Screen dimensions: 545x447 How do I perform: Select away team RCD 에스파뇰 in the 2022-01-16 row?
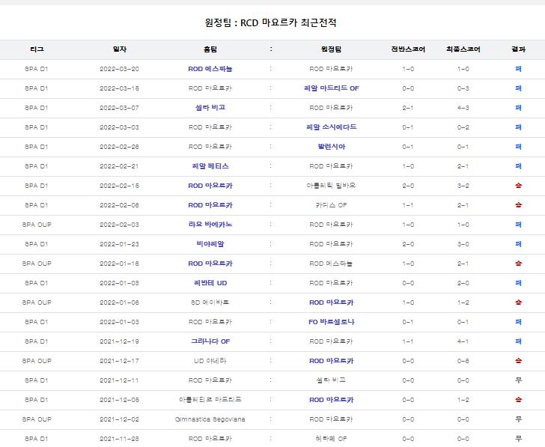331,264
